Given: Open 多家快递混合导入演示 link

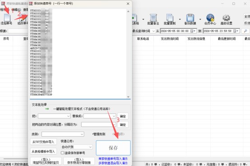Looking at the screenshot, I should click(113, 163).
